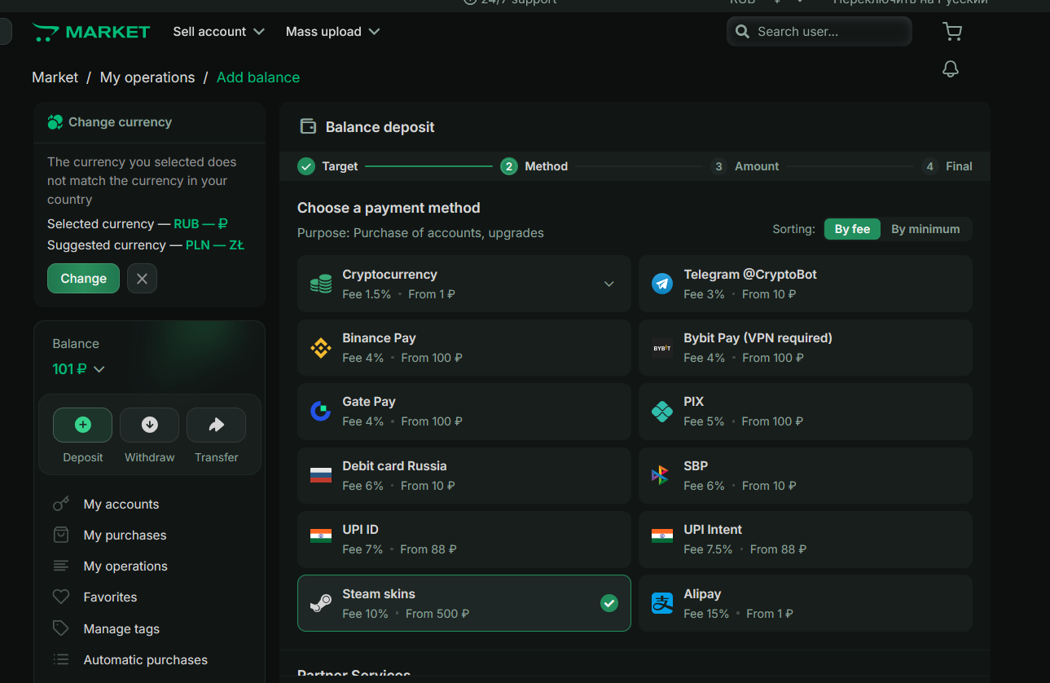Expand the Mass upload menu
Viewport: 1050px width, 683px height.
click(333, 32)
